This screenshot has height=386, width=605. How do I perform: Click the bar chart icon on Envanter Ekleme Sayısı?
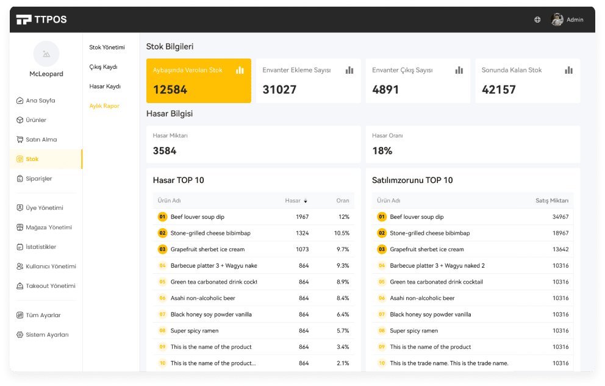pyautogui.click(x=349, y=70)
